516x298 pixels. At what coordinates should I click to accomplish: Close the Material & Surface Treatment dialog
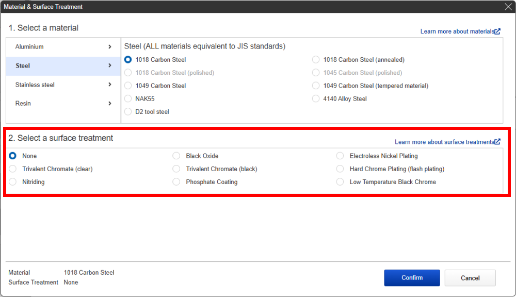point(508,7)
